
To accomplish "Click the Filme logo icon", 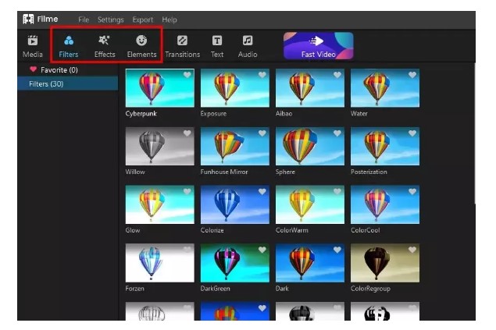I will pos(28,19).
